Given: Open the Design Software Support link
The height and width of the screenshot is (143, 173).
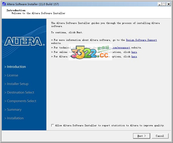Looking at the screenshot, I should pos(141,40).
